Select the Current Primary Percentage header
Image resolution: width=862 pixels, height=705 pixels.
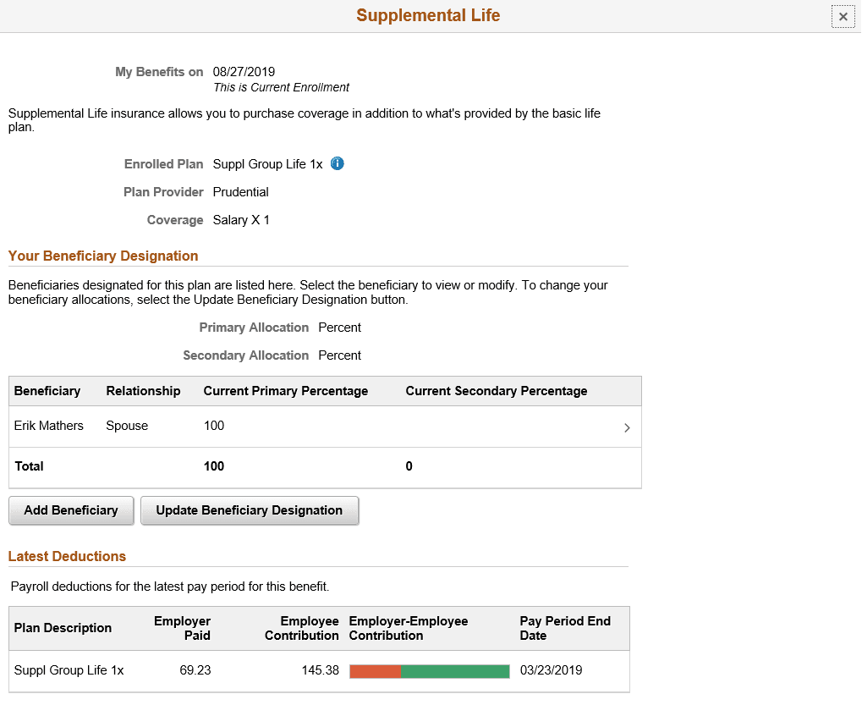285,391
